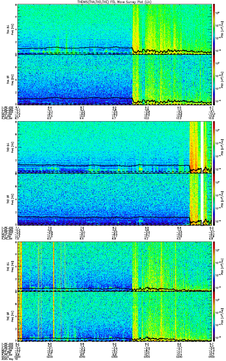
Task: Select the THA B-perpendicular frequency axis label
Action: pyautogui.click(x=10, y=29)
